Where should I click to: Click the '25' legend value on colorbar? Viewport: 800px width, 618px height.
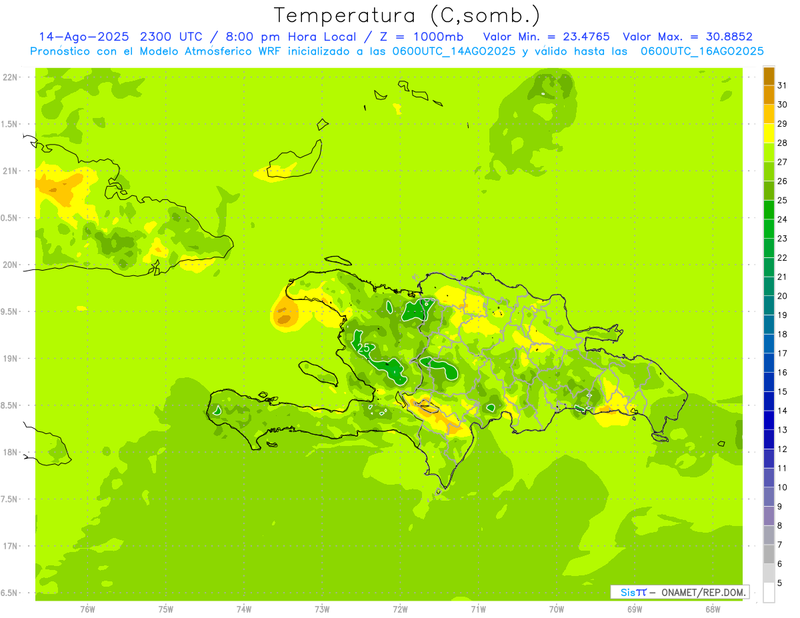pyautogui.click(x=783, y=200)
